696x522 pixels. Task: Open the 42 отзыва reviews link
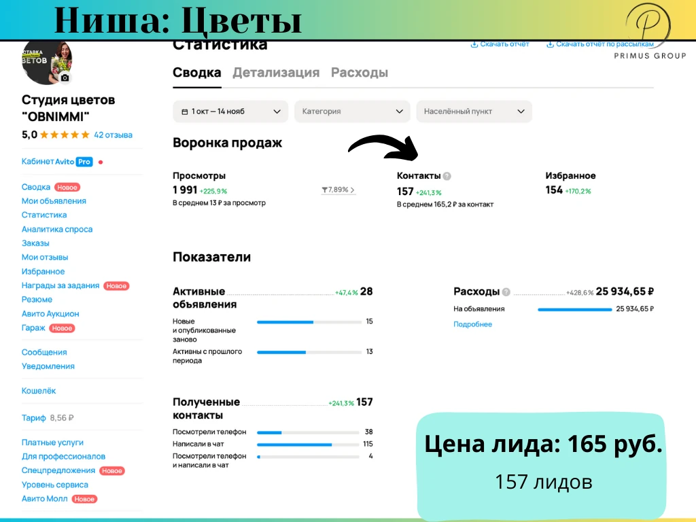pyautogui.click(x=113, y=135)
